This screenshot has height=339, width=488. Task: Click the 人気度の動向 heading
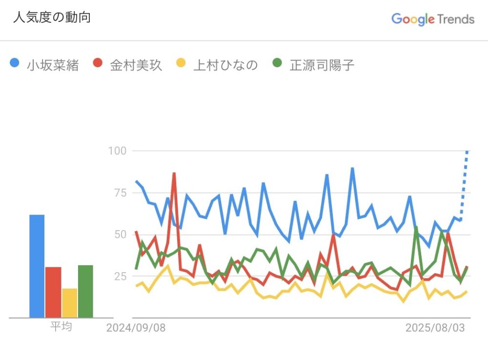tap(51, 18)
